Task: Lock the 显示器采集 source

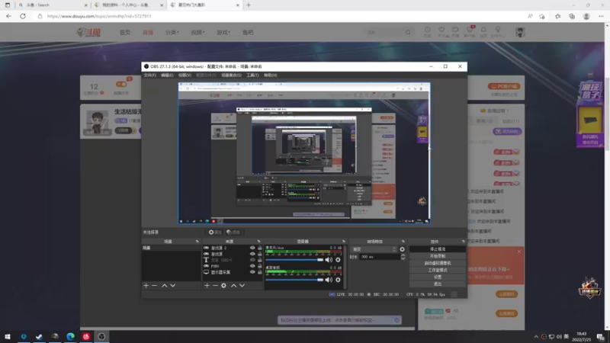Action: [260, 272]
